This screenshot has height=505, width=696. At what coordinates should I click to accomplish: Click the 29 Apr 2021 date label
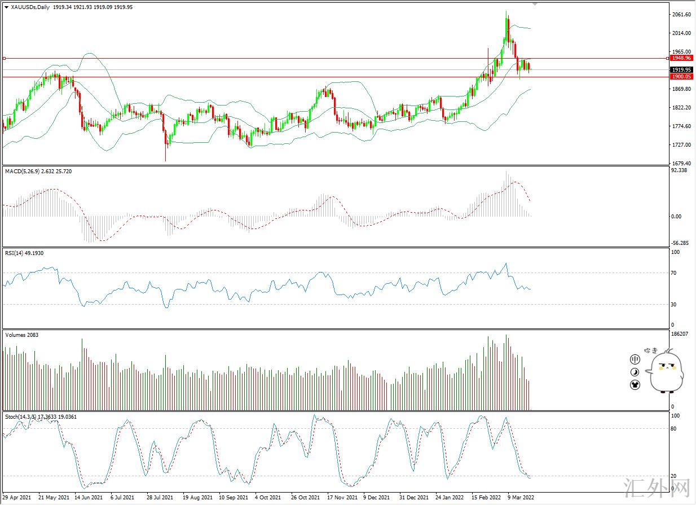[17, 498]
